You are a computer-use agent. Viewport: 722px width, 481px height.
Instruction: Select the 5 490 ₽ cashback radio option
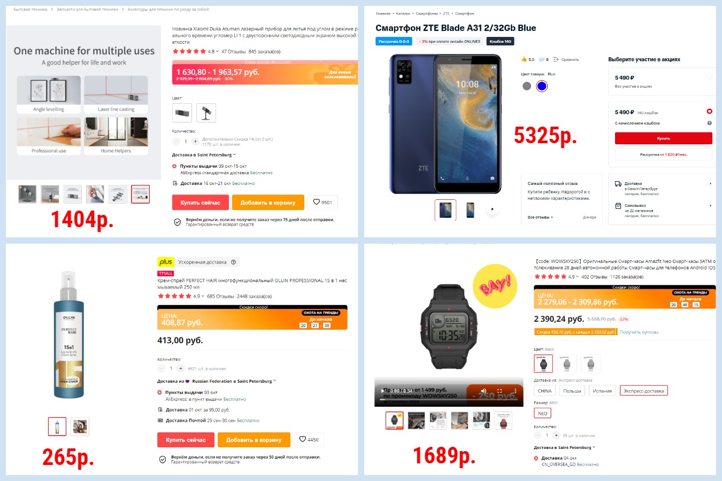pos(709,112)
